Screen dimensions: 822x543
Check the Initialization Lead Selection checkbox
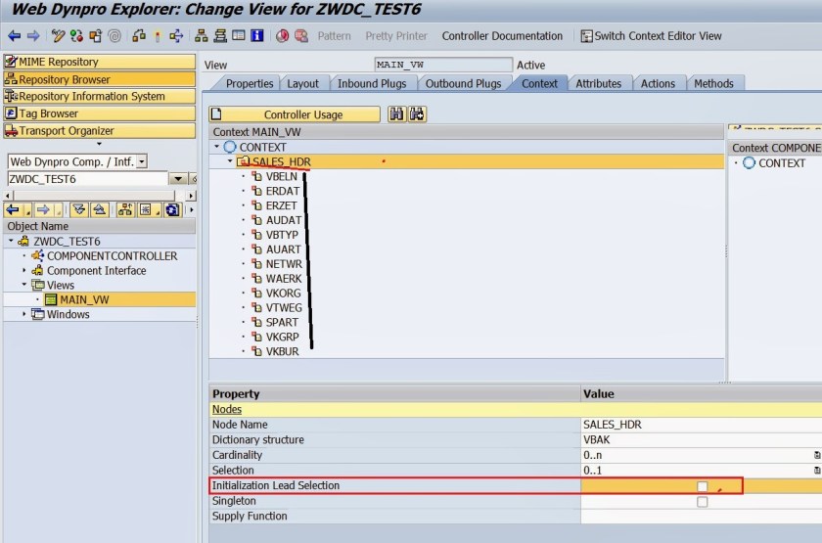point(702,486)
